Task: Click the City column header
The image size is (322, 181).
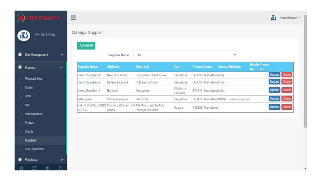Action: pos(176,67)
